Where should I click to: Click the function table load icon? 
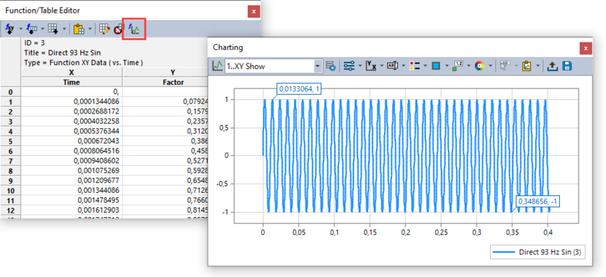click(x=32, y=29)
